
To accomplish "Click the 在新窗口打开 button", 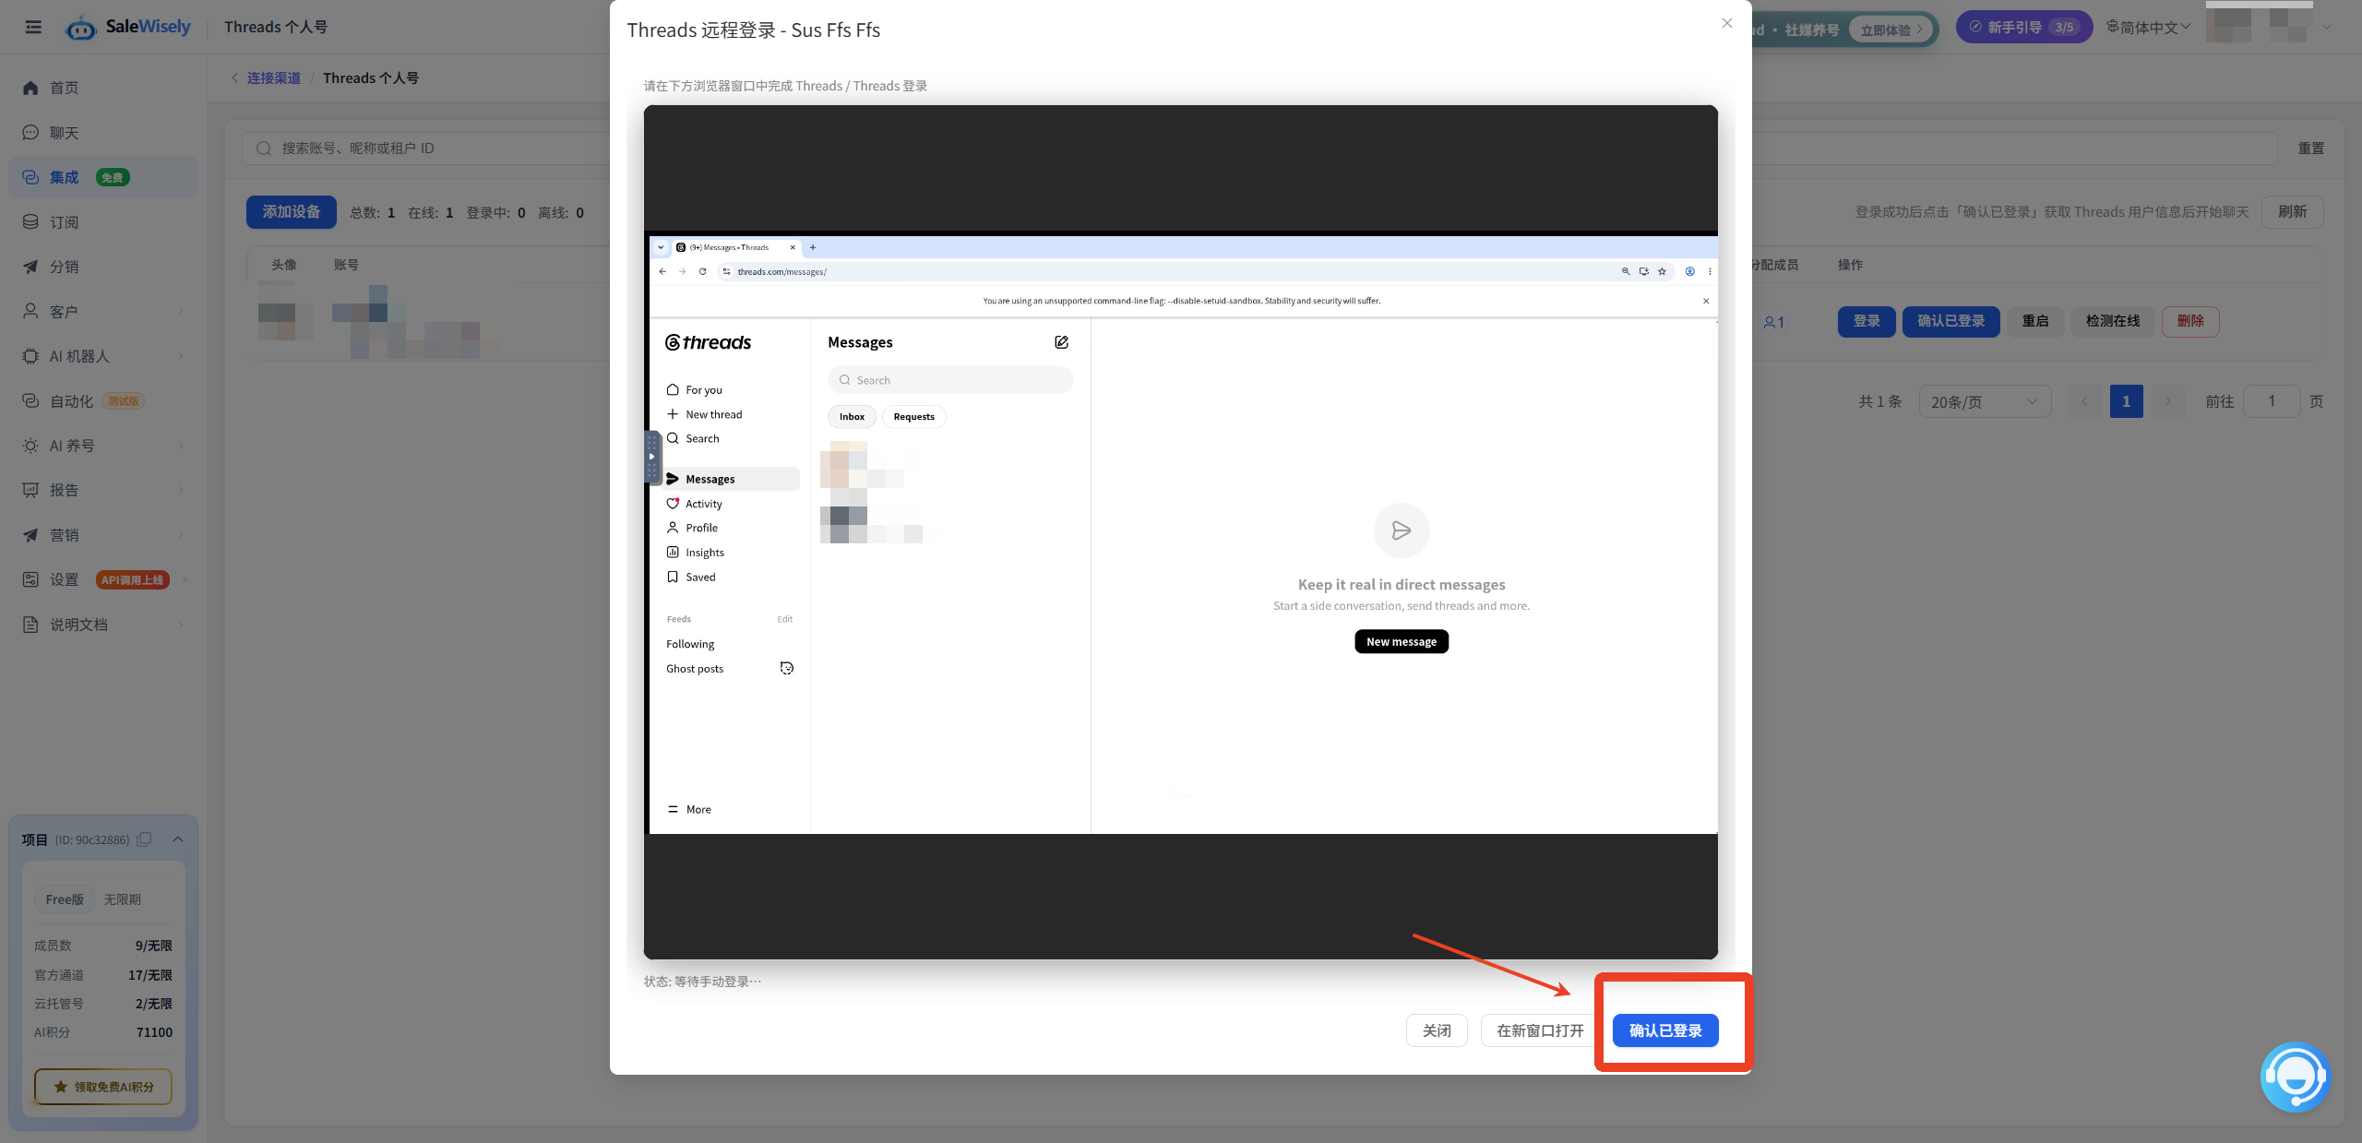I will click(1540, 1030).
